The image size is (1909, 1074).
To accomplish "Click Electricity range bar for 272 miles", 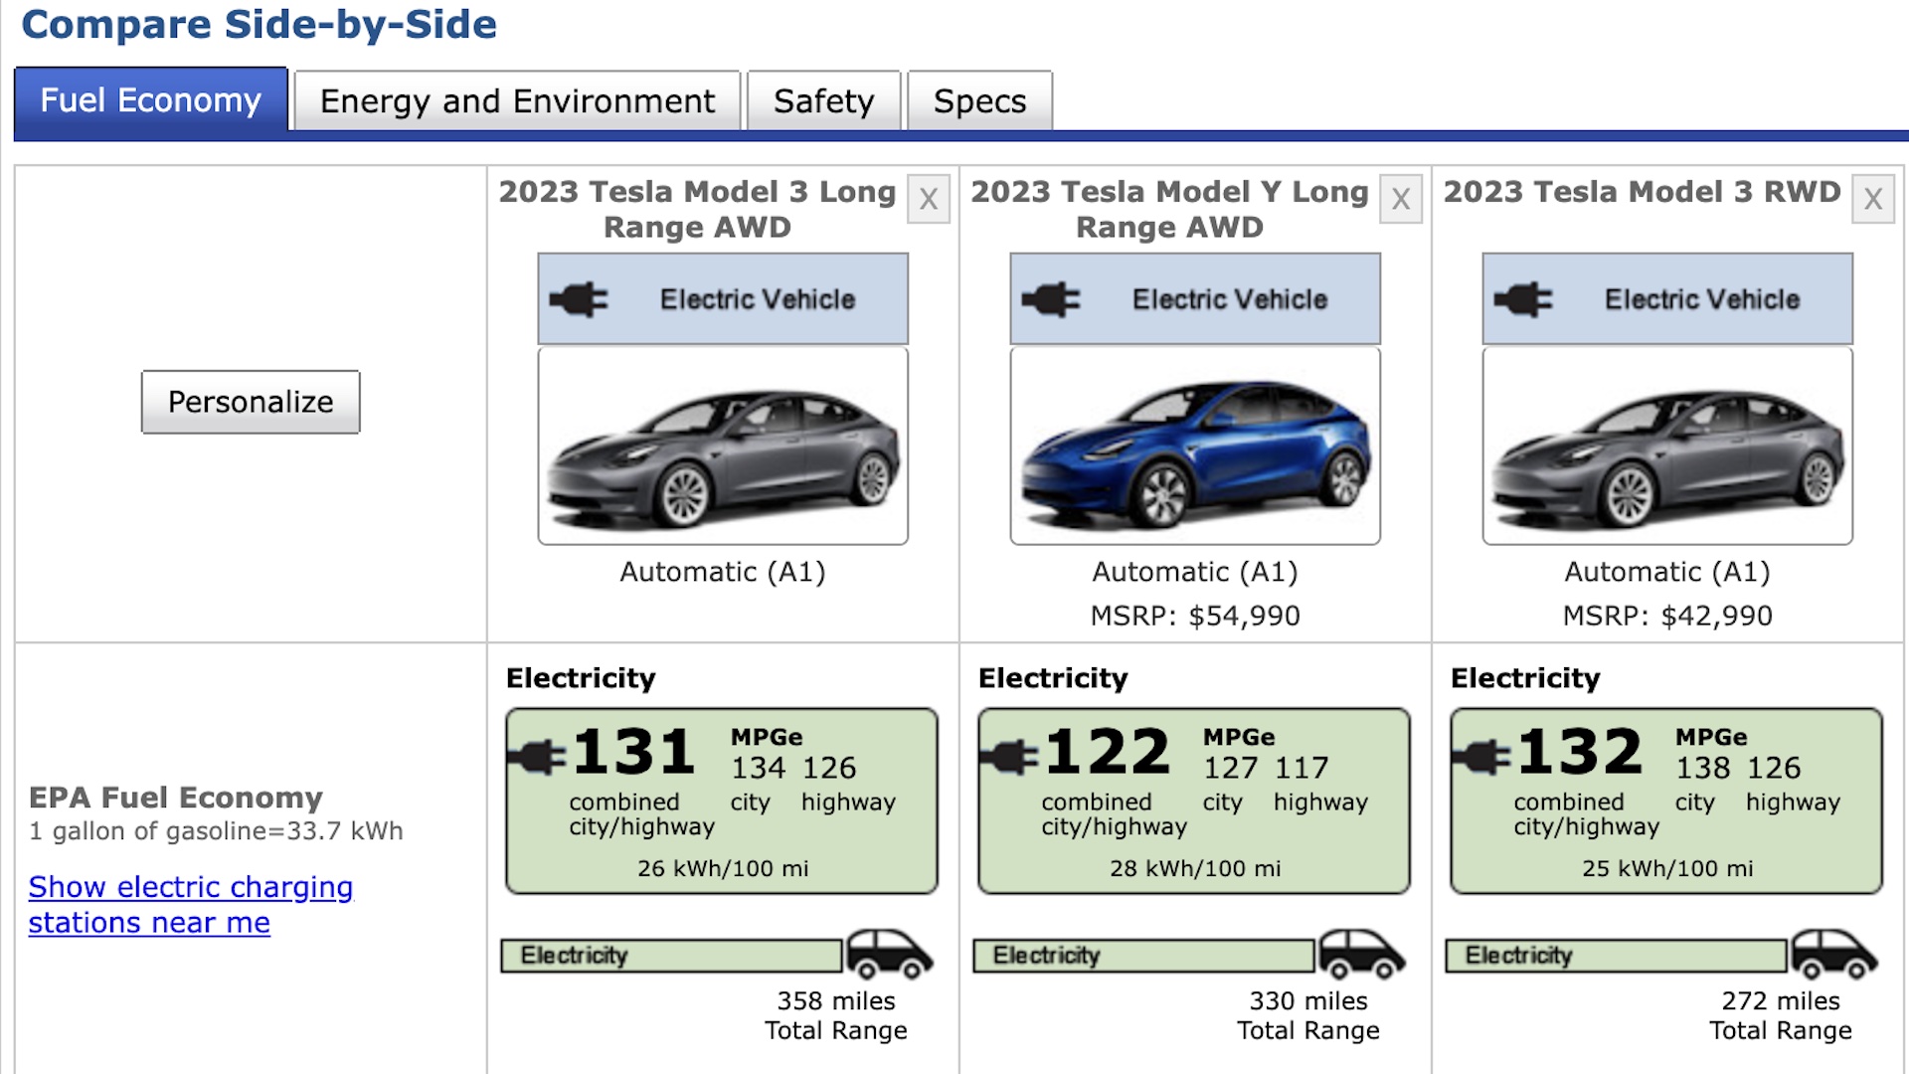I will pos(1617,956).
